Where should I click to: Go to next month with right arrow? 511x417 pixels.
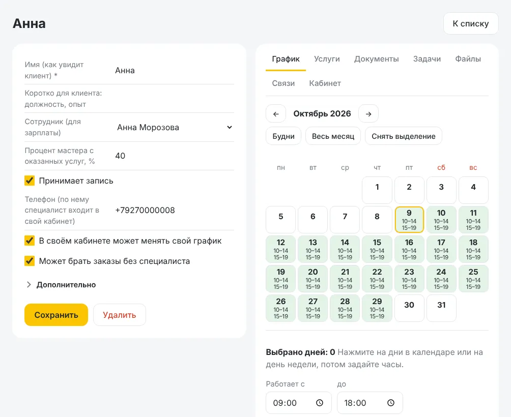[368, 113]
